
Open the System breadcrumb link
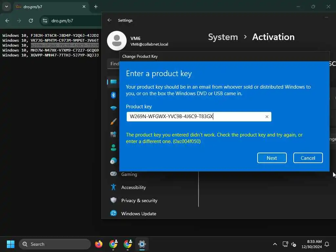pos(223,37)
